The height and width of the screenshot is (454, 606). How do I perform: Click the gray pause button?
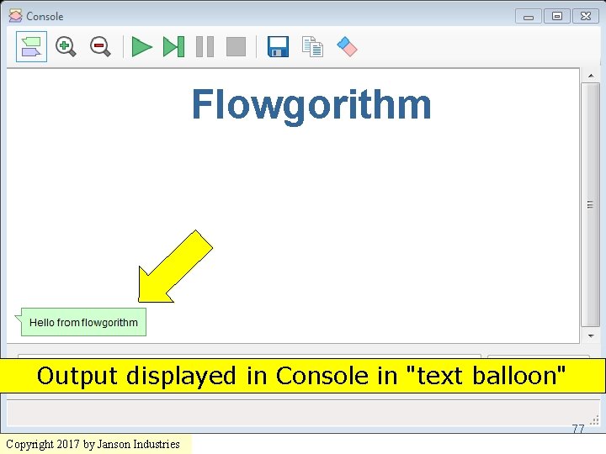(205, 47)
